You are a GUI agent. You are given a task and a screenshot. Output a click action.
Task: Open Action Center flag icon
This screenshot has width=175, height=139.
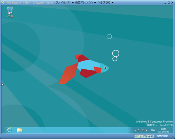139,130
